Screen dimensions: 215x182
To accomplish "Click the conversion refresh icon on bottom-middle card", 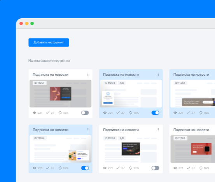I will (x=130, y=168).
